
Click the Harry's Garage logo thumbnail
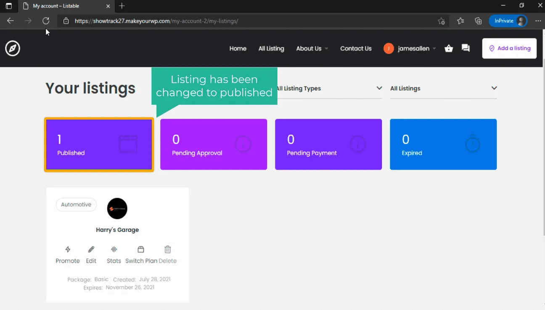tap(117, 209)
